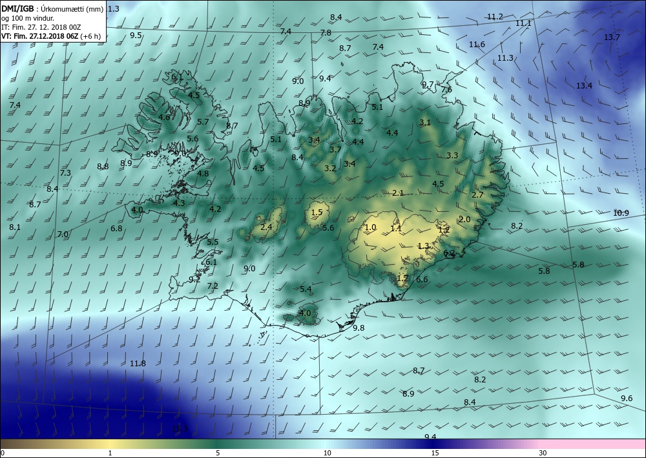Click the map value 6.8

116,228
